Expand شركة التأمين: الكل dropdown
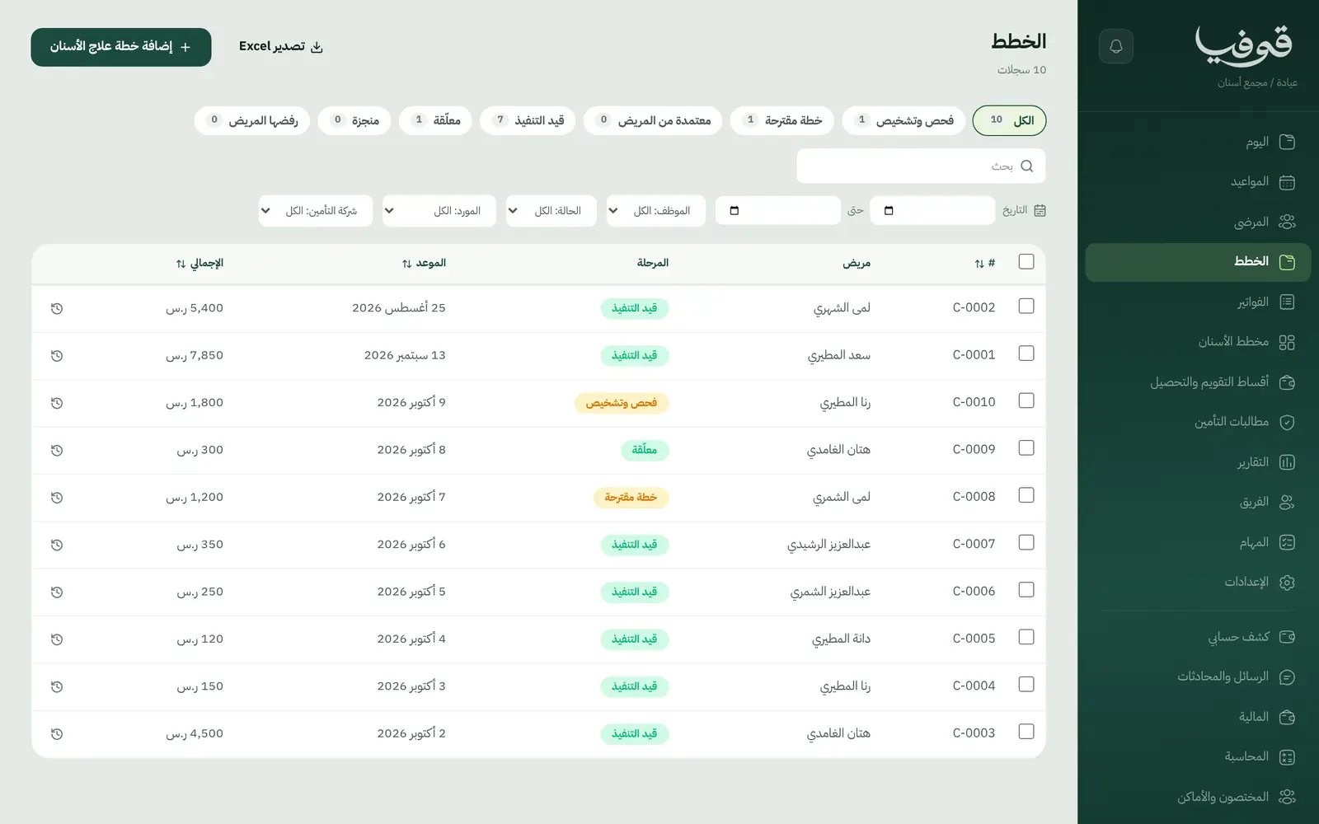1319x824 pixels. click(x=316, y=211)
